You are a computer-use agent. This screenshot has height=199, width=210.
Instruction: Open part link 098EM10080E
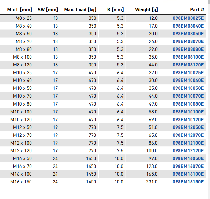tap(188, 104)
